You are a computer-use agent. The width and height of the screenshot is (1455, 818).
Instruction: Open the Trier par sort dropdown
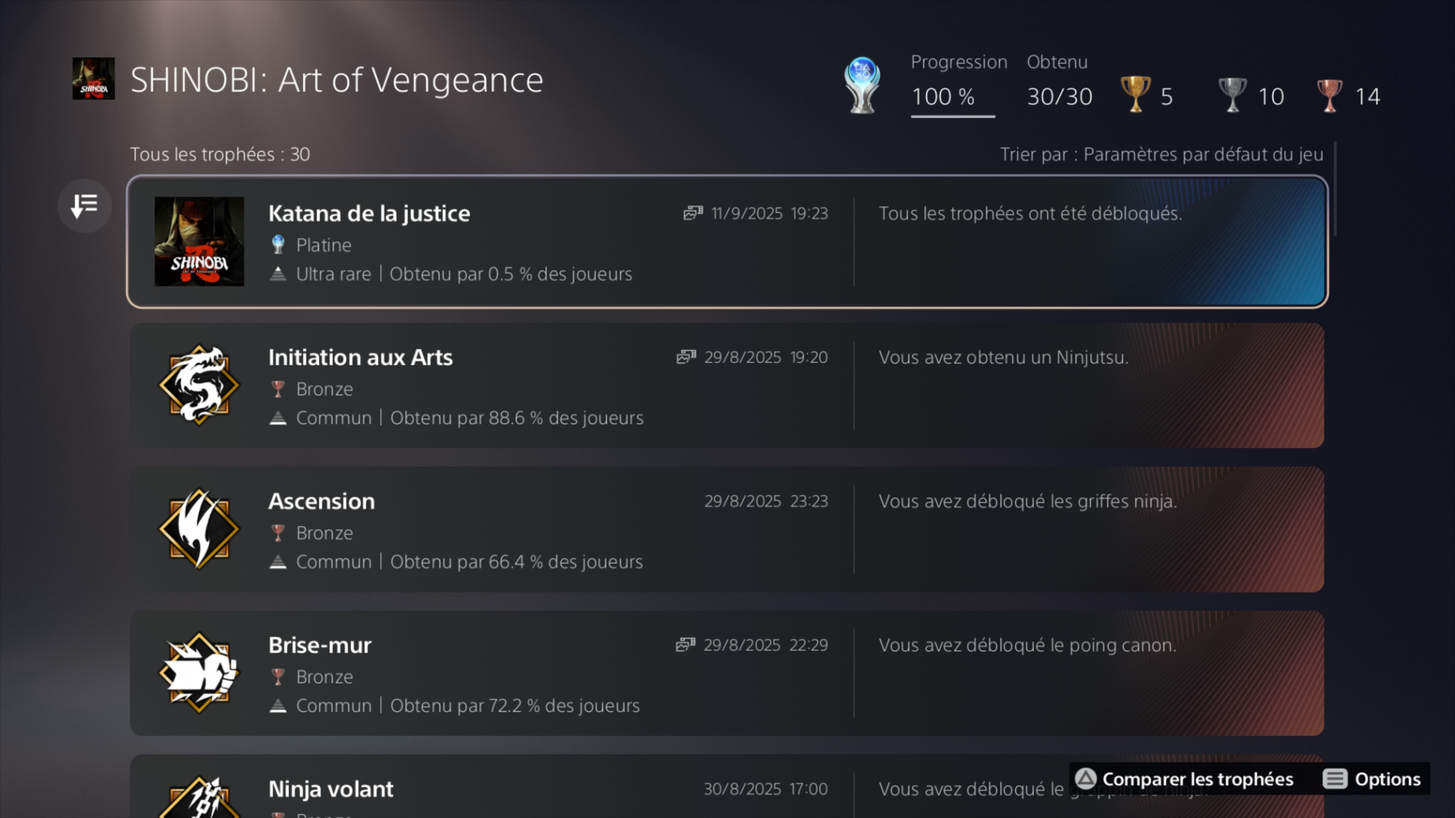point(1161,154)
